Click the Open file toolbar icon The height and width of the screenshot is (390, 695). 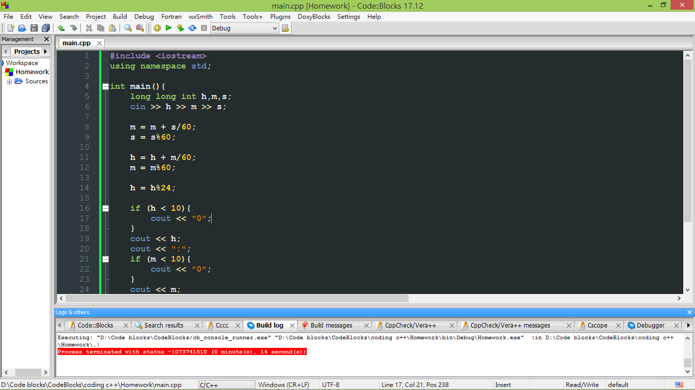(22, 28)
